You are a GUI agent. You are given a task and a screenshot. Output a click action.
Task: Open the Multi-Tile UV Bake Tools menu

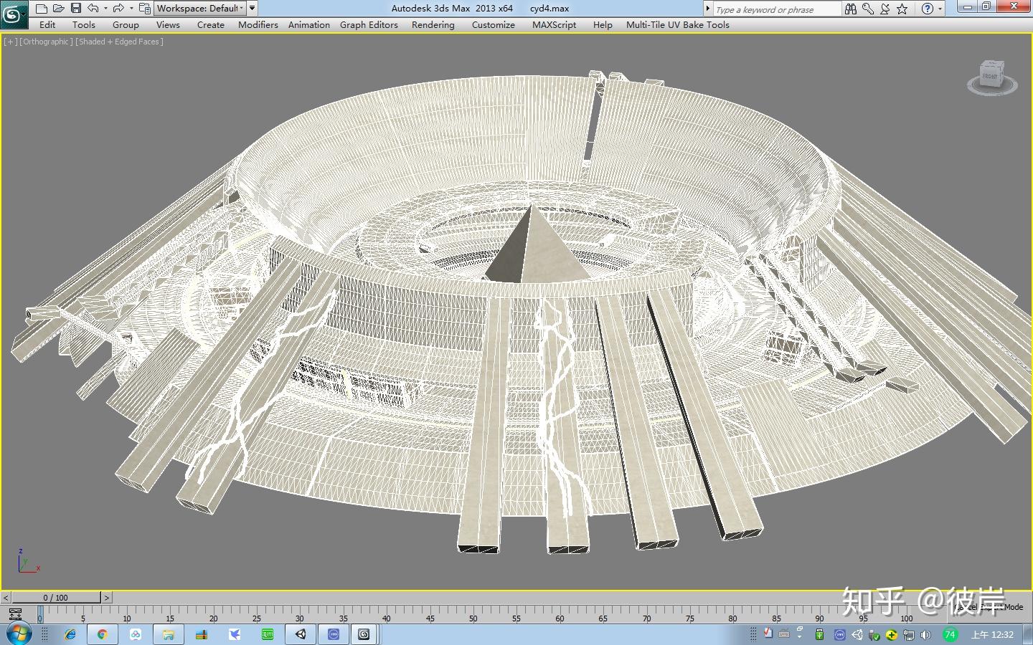(678, 24)
